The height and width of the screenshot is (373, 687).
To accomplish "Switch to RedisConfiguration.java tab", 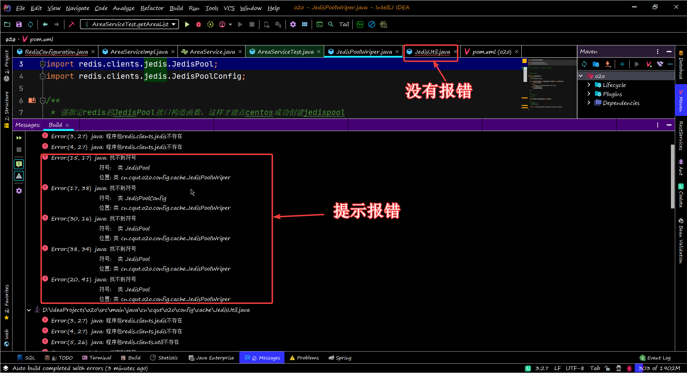I will click(56, 52).
